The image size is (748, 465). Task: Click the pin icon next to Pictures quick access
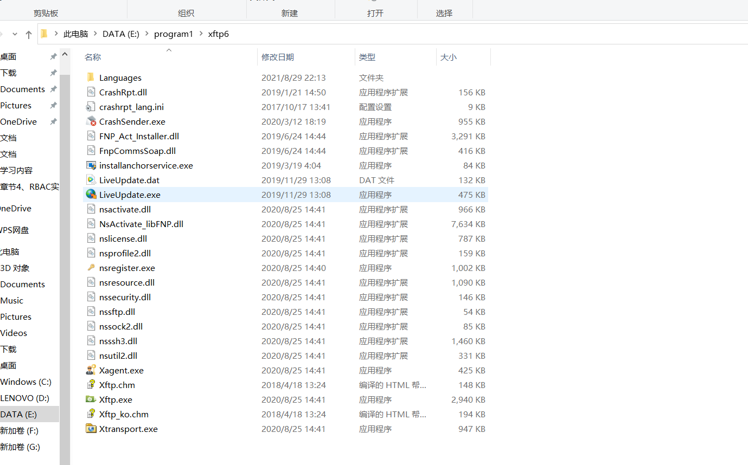click(53, 105)
